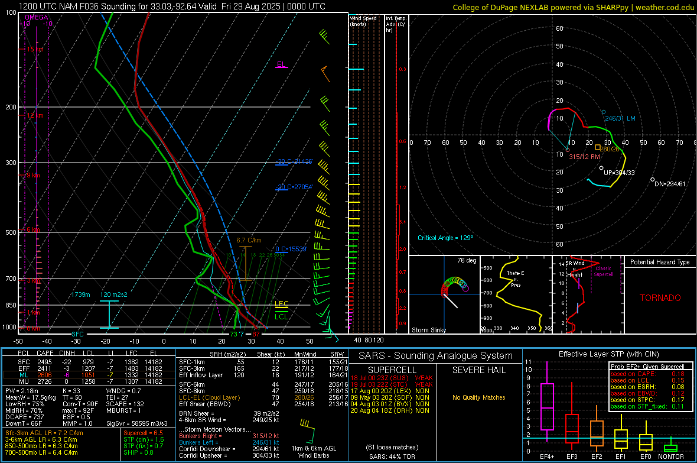Click the OMEGA label on the Skew-T

[36, 17]
